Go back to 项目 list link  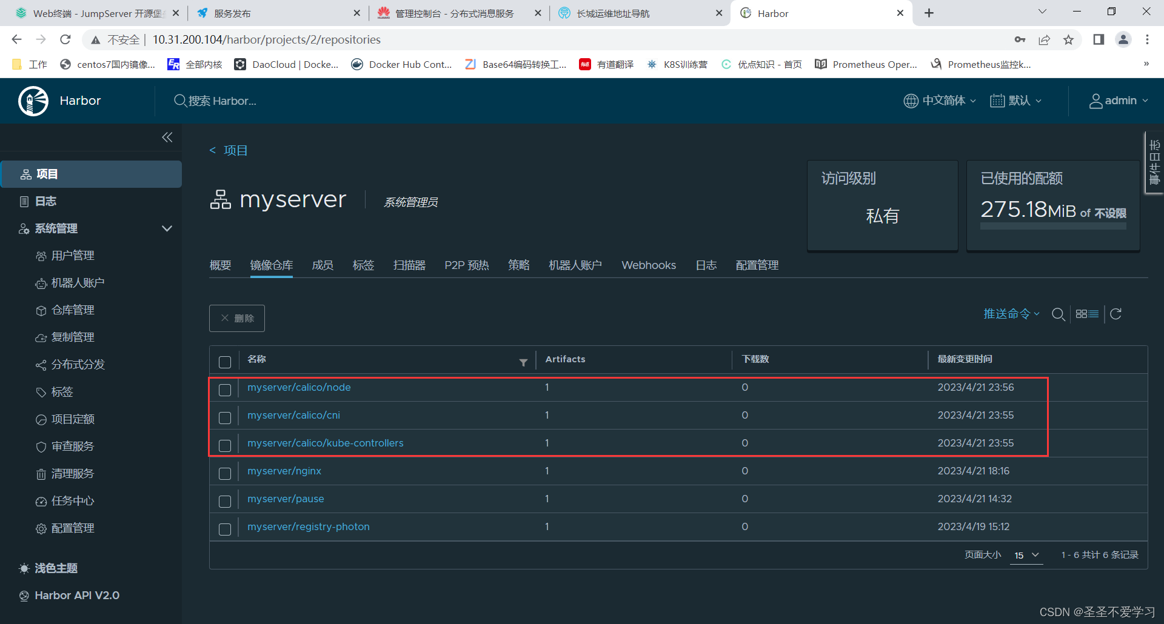[229, 150]
